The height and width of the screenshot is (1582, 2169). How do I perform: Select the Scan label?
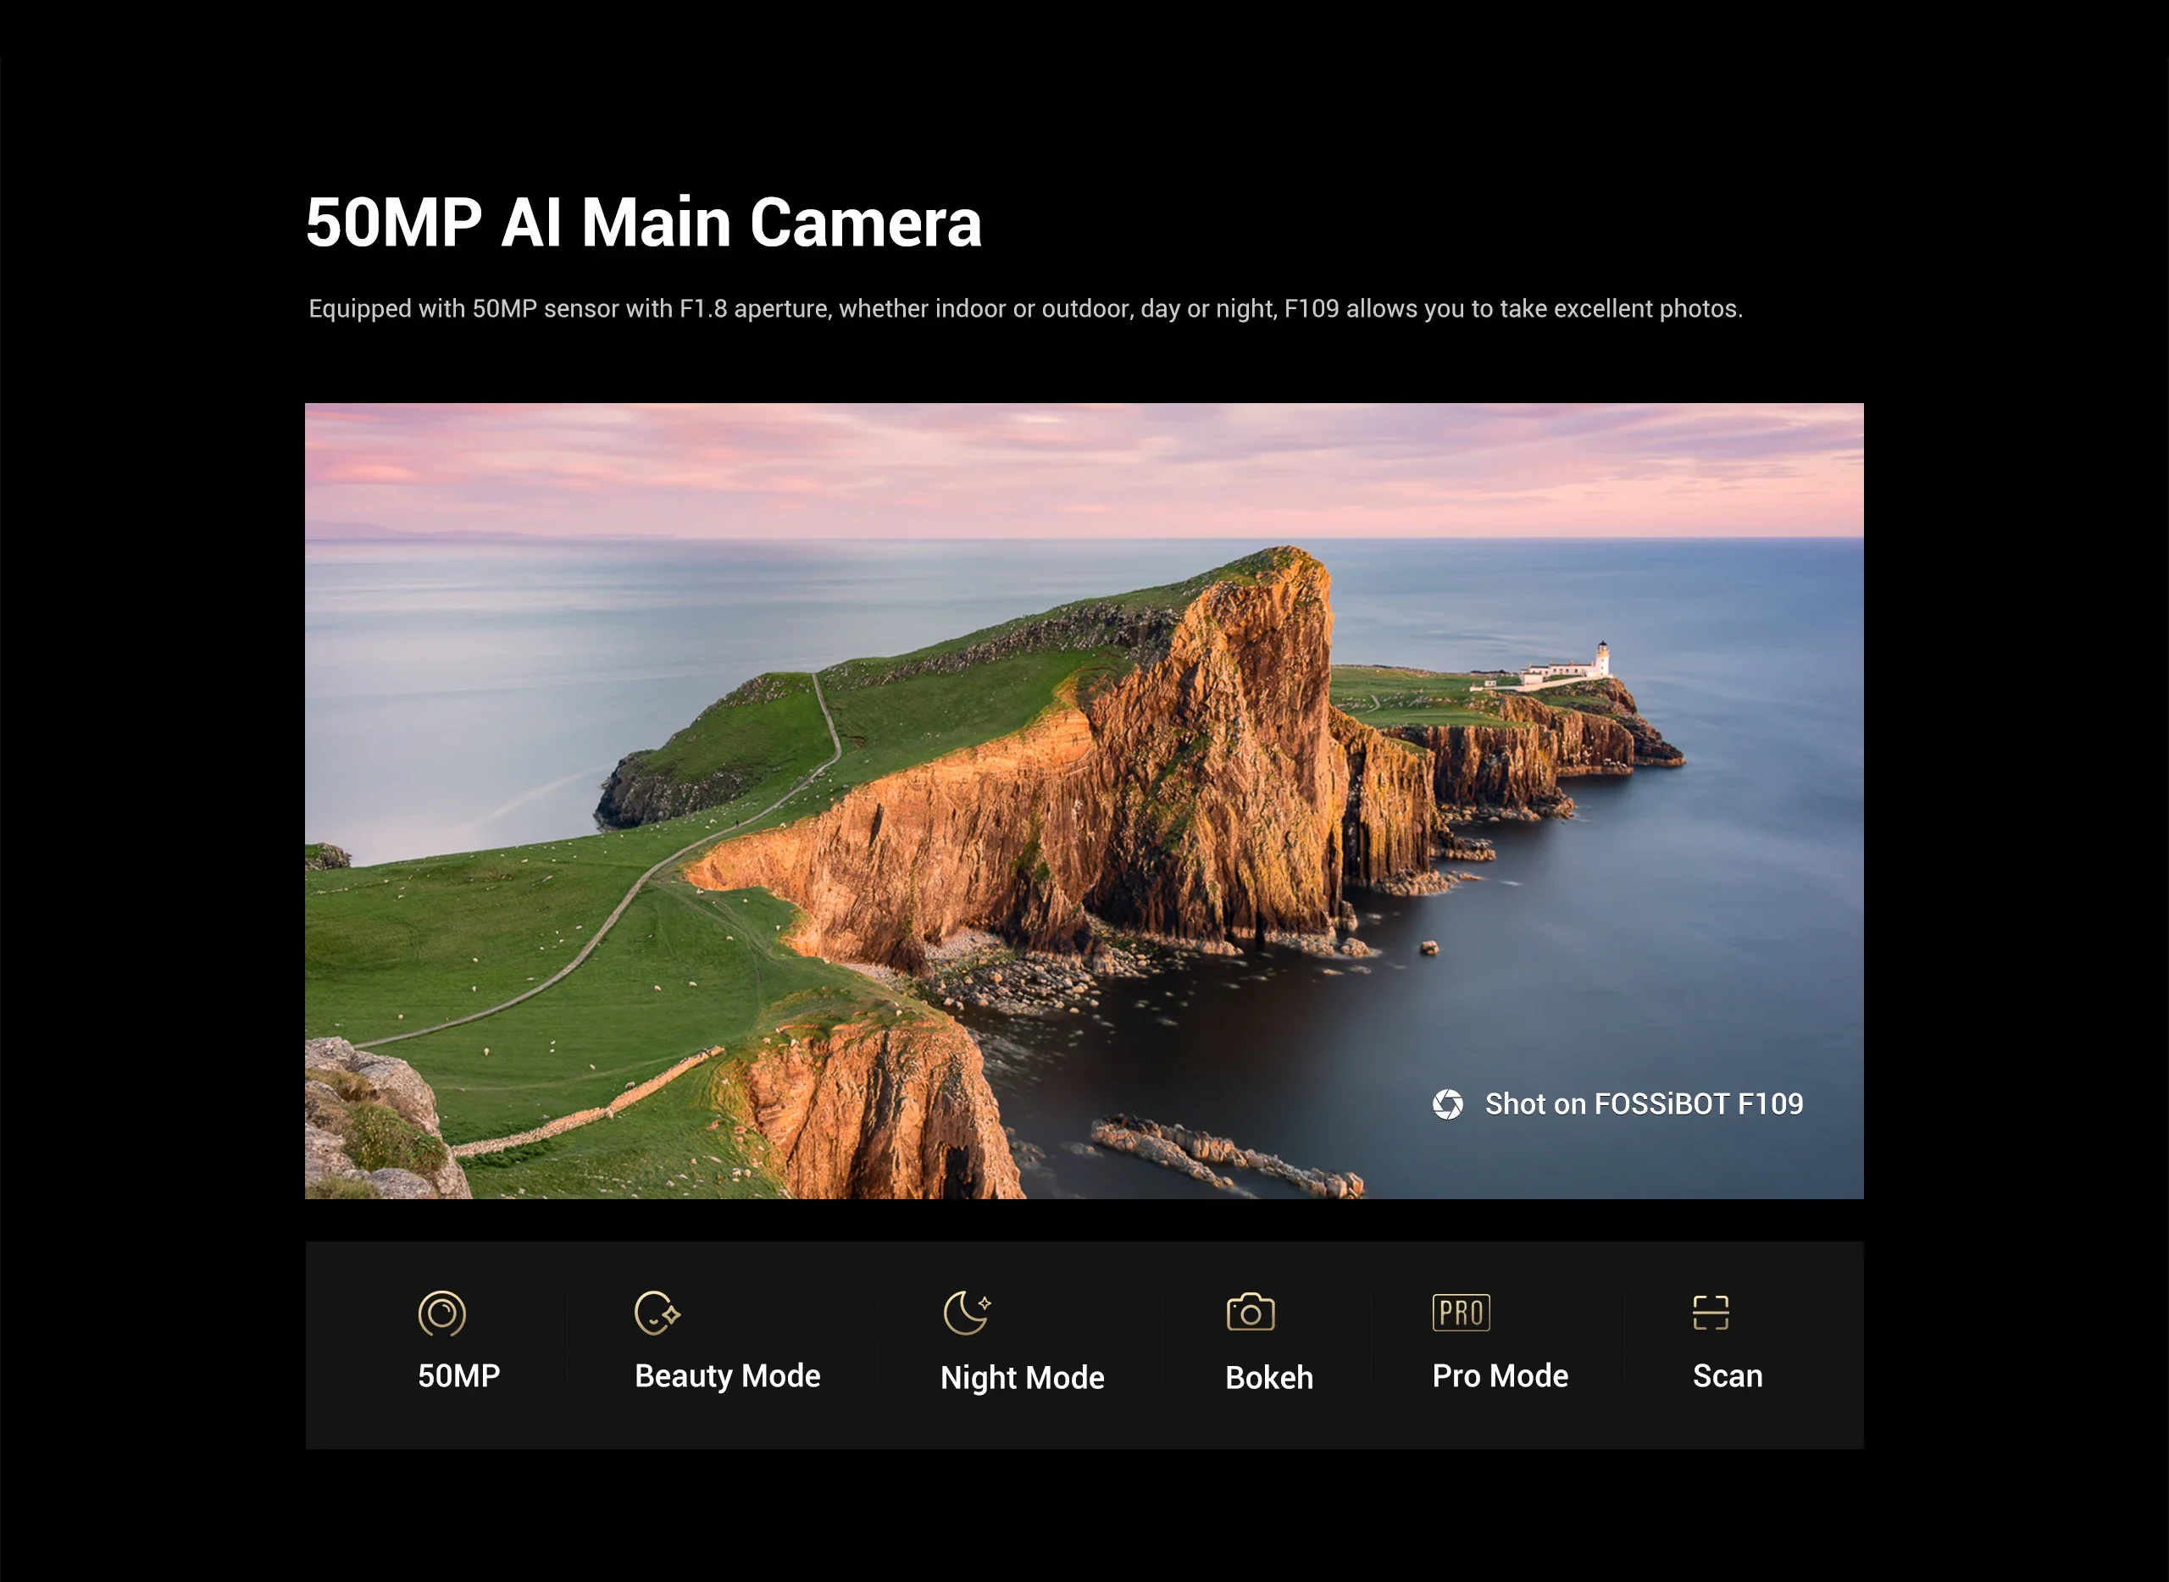1728,1376
